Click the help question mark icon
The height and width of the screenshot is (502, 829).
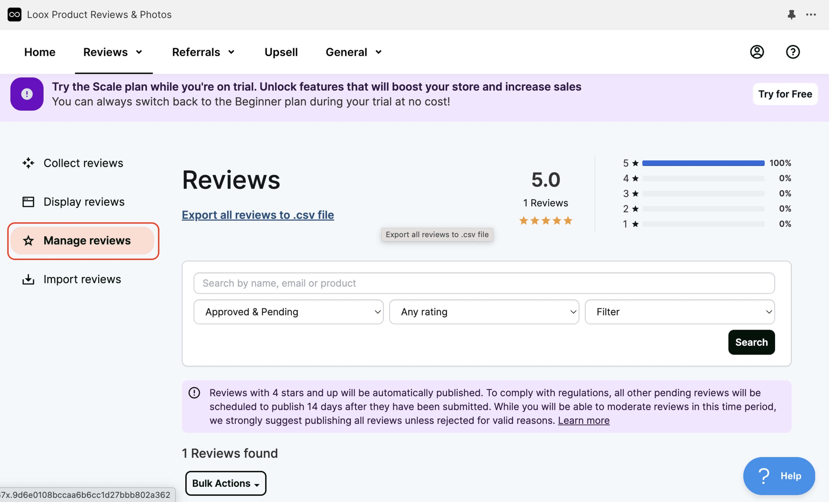point(793,52)
